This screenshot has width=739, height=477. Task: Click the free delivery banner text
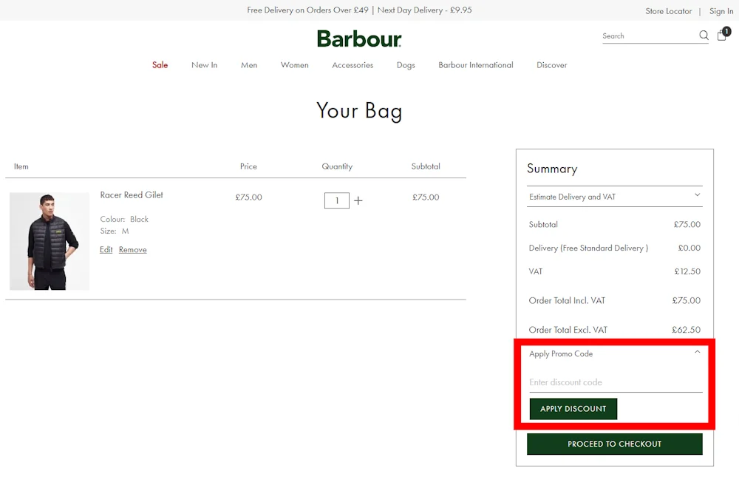(x=359, y=10)
